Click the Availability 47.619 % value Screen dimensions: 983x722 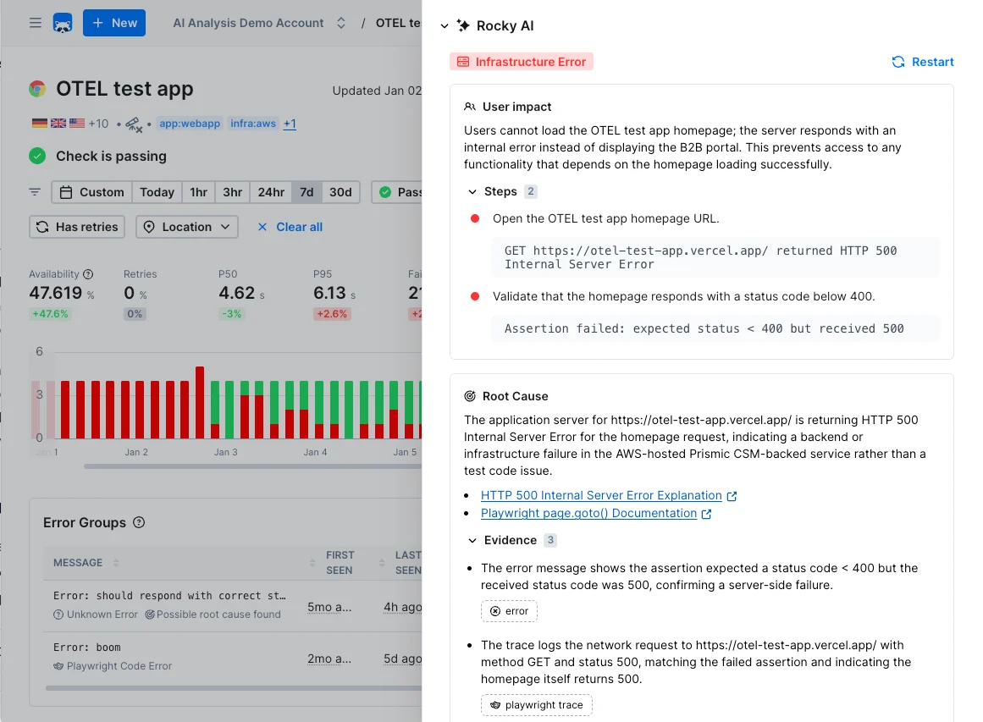point(62,294)
